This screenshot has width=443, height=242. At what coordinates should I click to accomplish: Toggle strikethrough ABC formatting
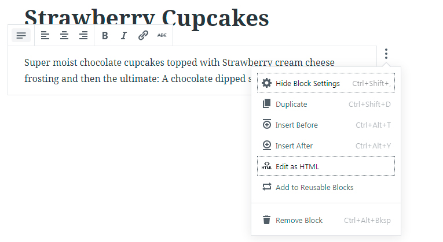click(x=162, y=35)
